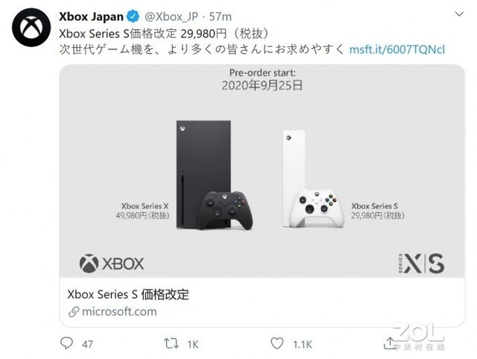Click the Xbox Japan display name
Screen dimensions: 477x359
point(91,16)
